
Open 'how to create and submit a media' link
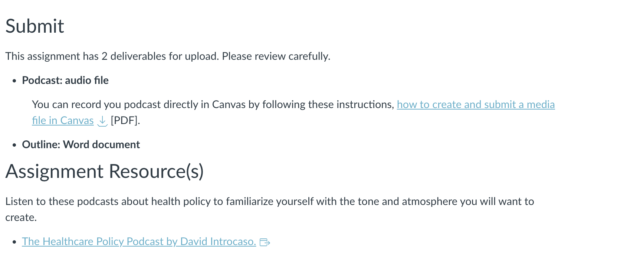pyautogui.click(x=476, y=104)
